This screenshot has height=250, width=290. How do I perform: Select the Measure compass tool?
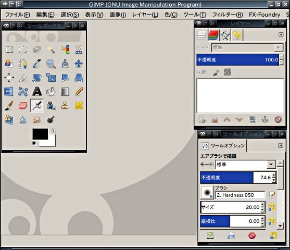click(65, 64)
